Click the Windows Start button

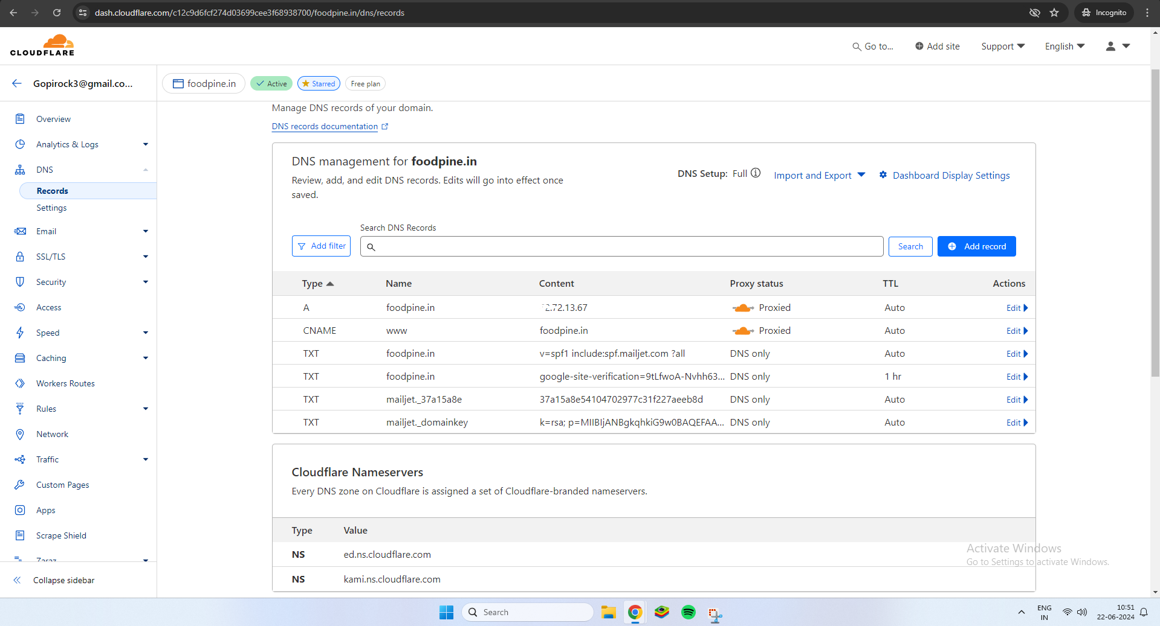pos(446,612)
